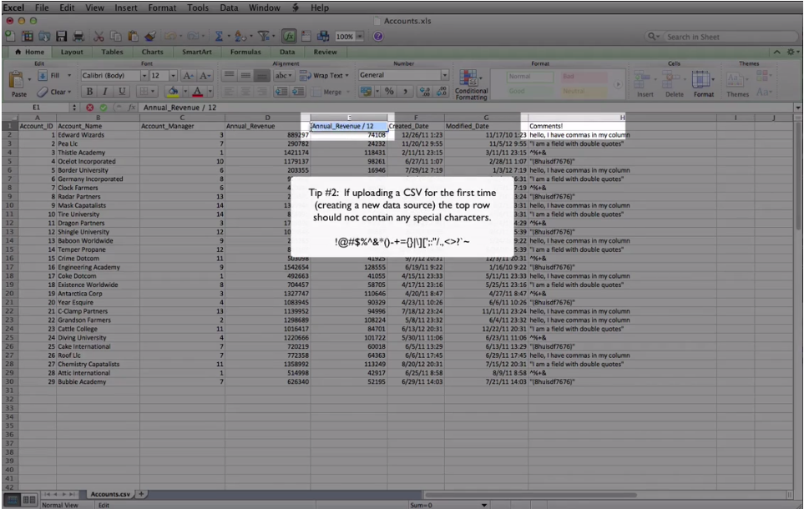Decrease the cell indent
This screenshot has width=804, height=509.
coord(281,91)
